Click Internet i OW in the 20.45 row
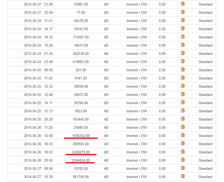This screenshot has height=182, width=224. click(137, 161)
